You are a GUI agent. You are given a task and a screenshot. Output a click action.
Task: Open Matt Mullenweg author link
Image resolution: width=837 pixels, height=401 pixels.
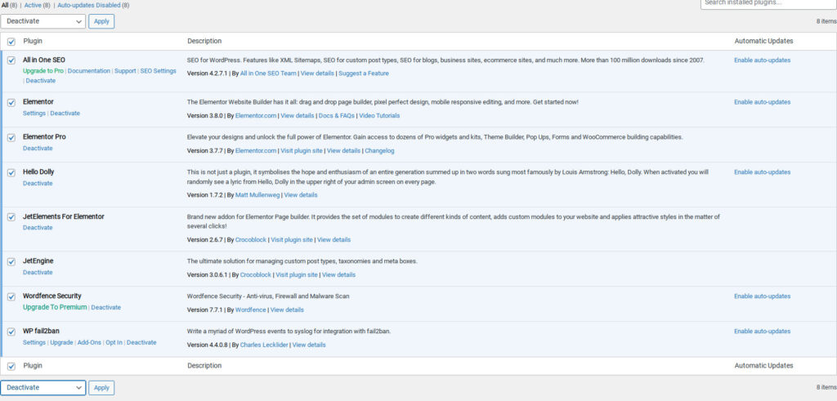click(x=257, y=195)
